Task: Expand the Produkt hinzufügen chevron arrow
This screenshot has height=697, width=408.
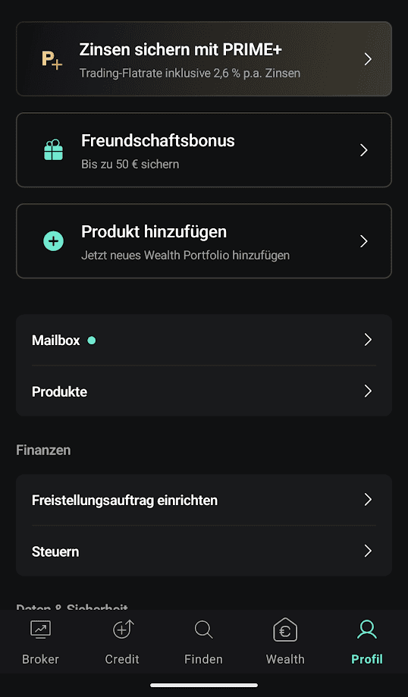Action: pos(364,241)
